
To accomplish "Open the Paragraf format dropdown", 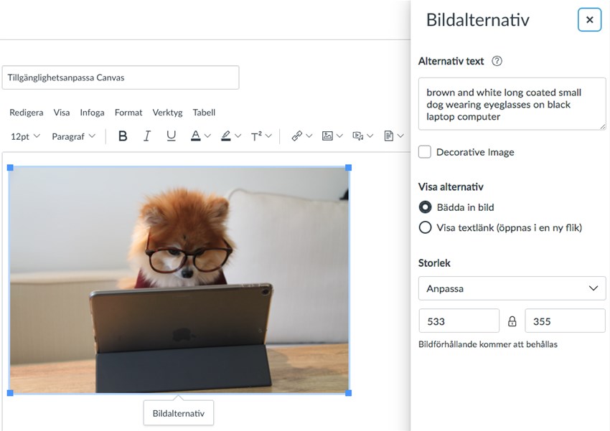I will 72,136.
